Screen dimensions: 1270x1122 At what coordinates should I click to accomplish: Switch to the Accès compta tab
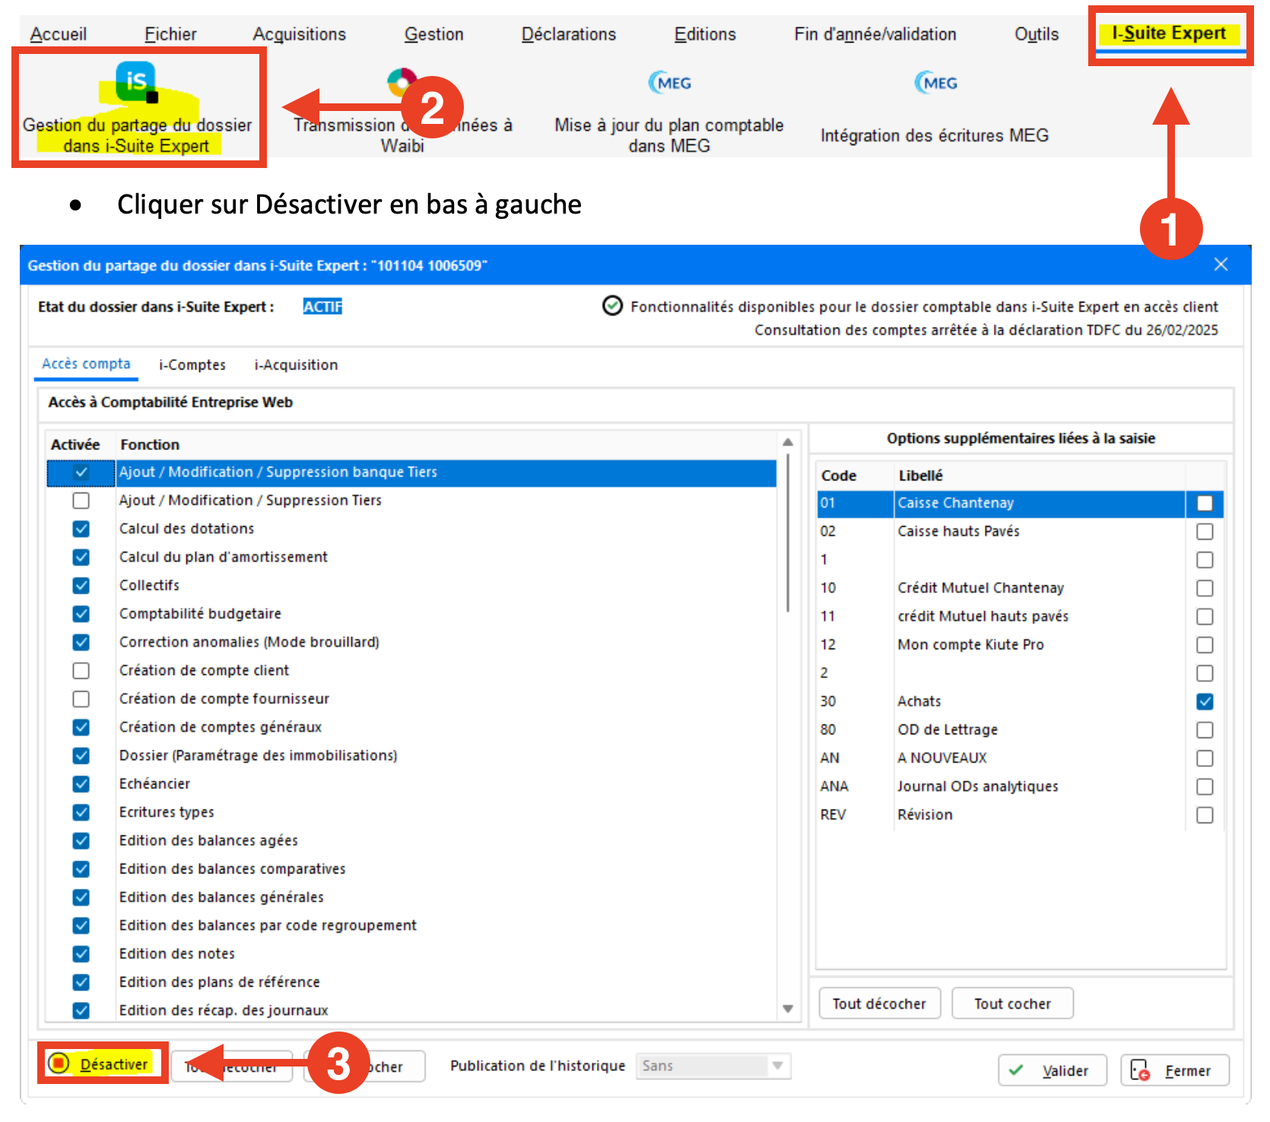pyautogui.click(x=86, y=364)
